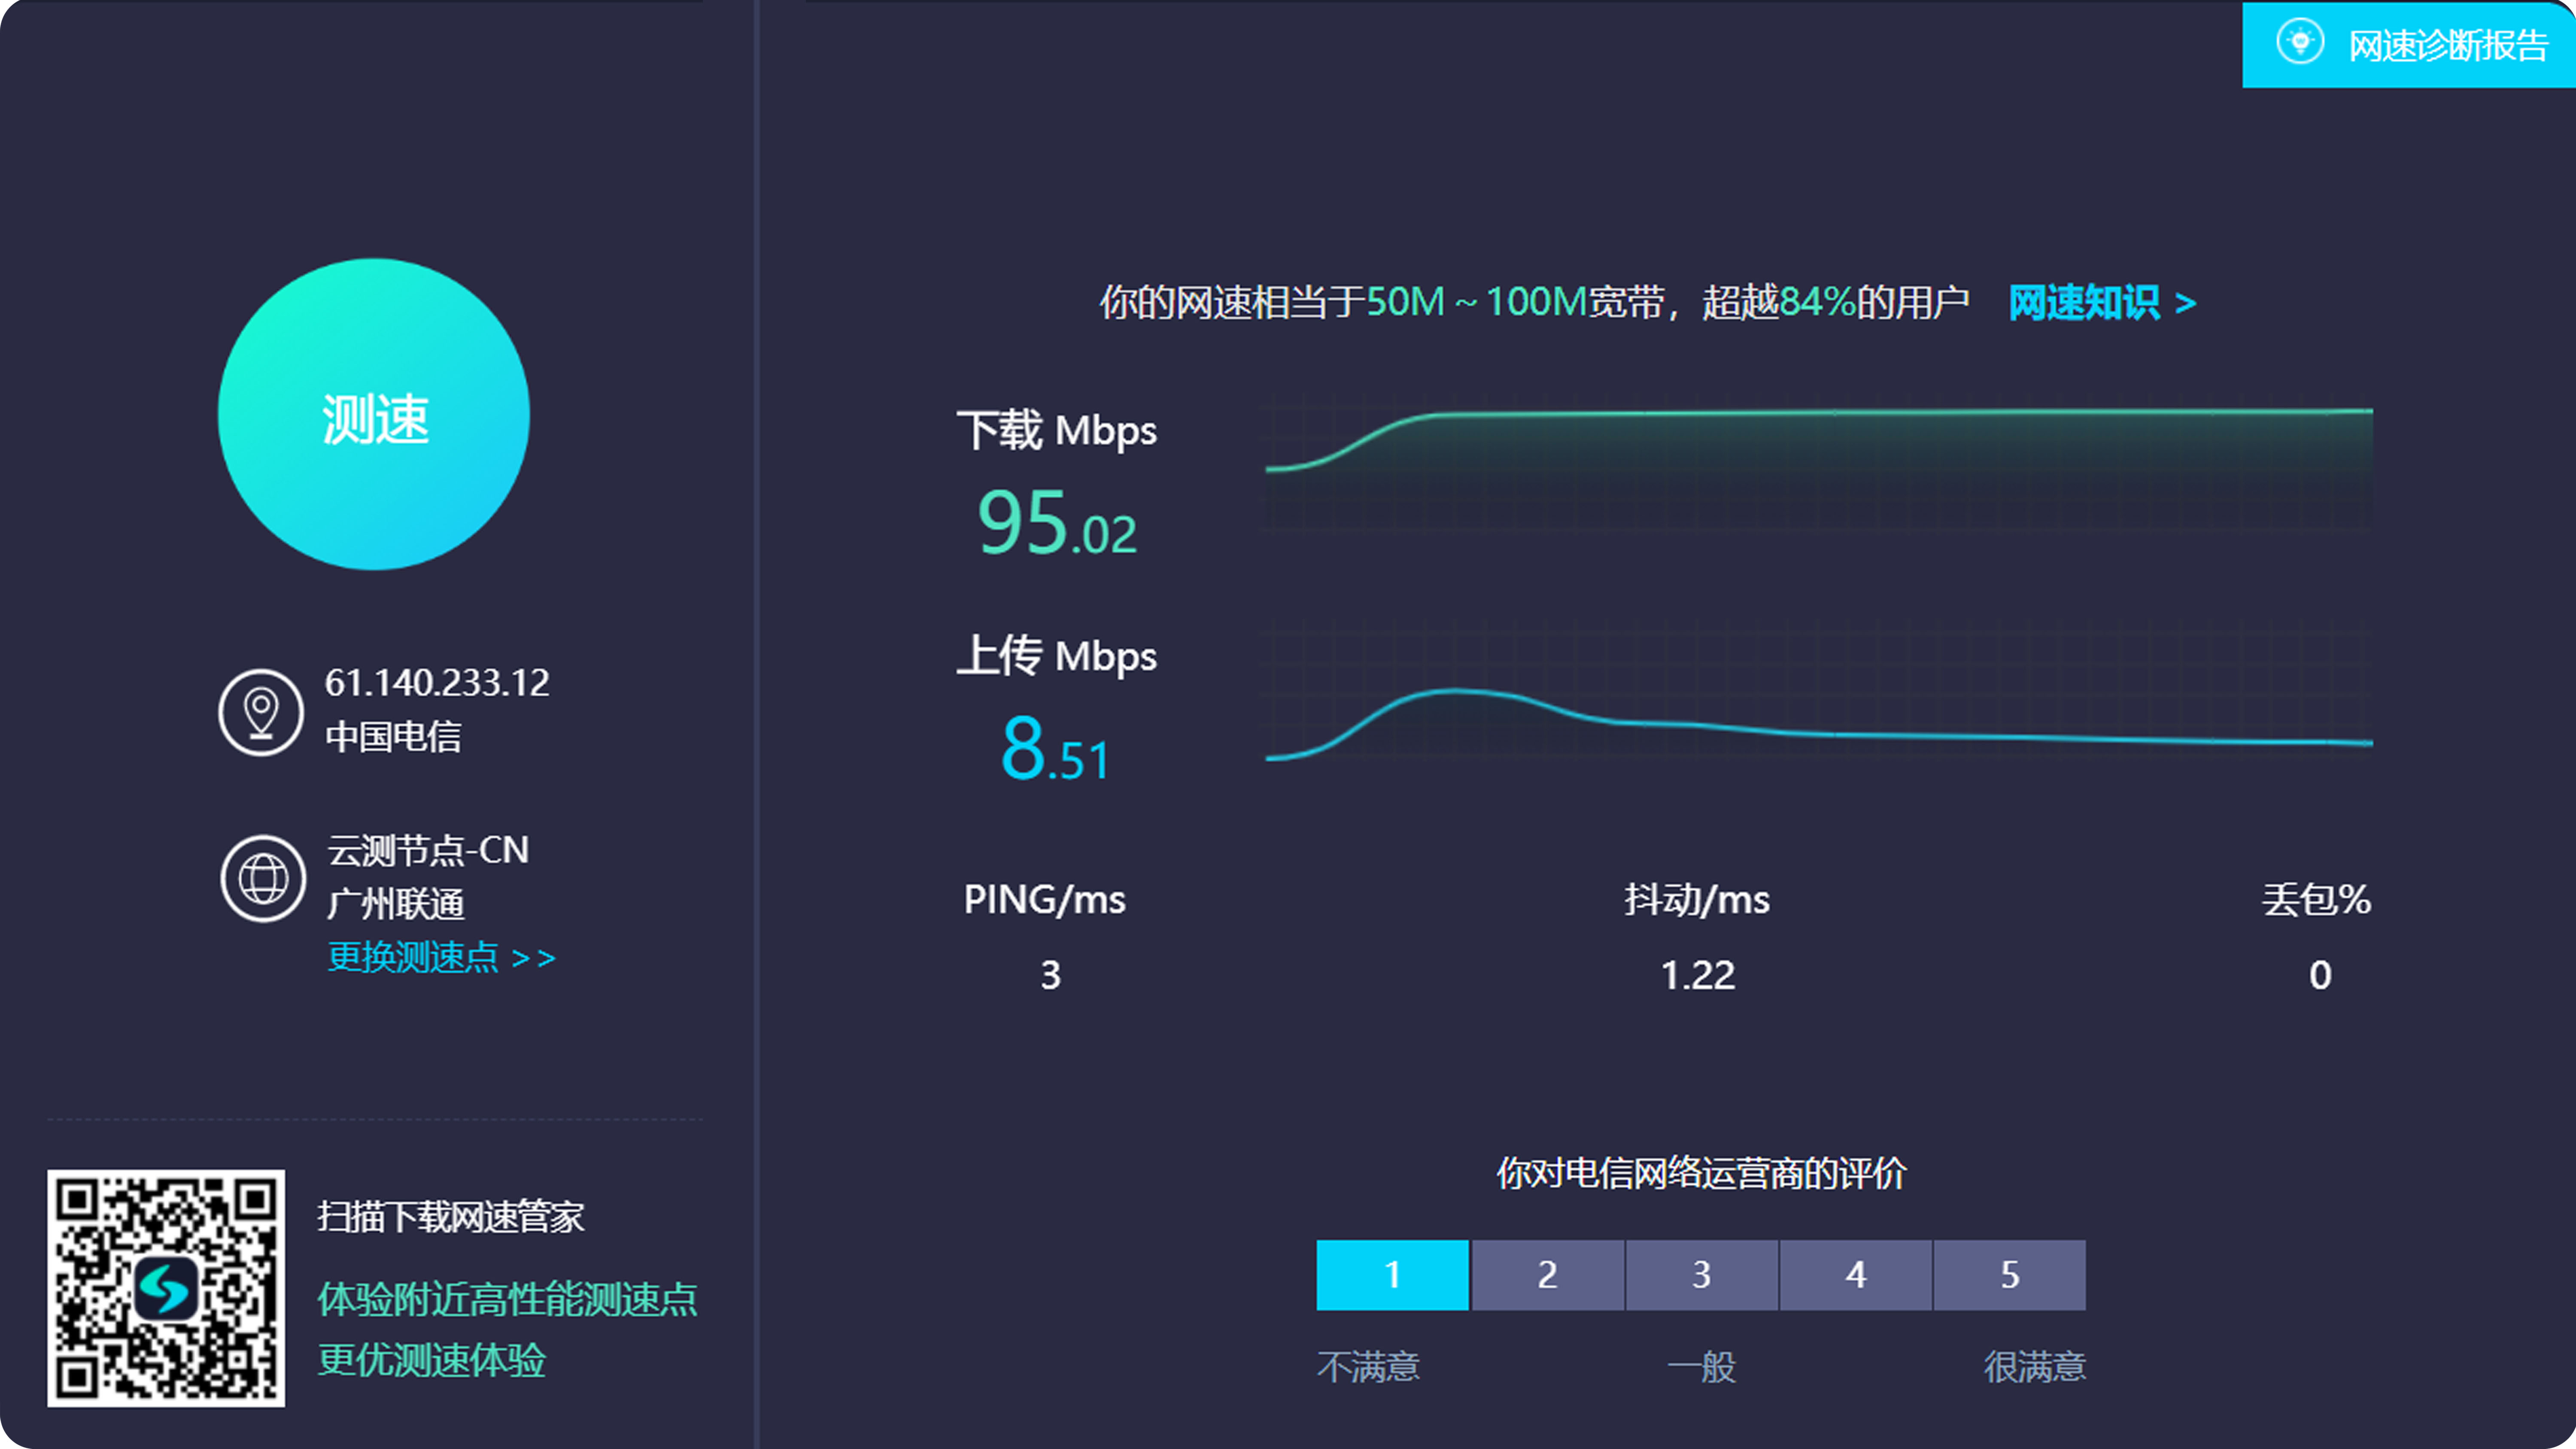The width and height of the screenshot is (2576, 1449).
Task: Click the 抖动/ms value 1.22
Action: [x=1697, y=975]
